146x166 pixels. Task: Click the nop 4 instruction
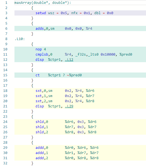[41, 49]
